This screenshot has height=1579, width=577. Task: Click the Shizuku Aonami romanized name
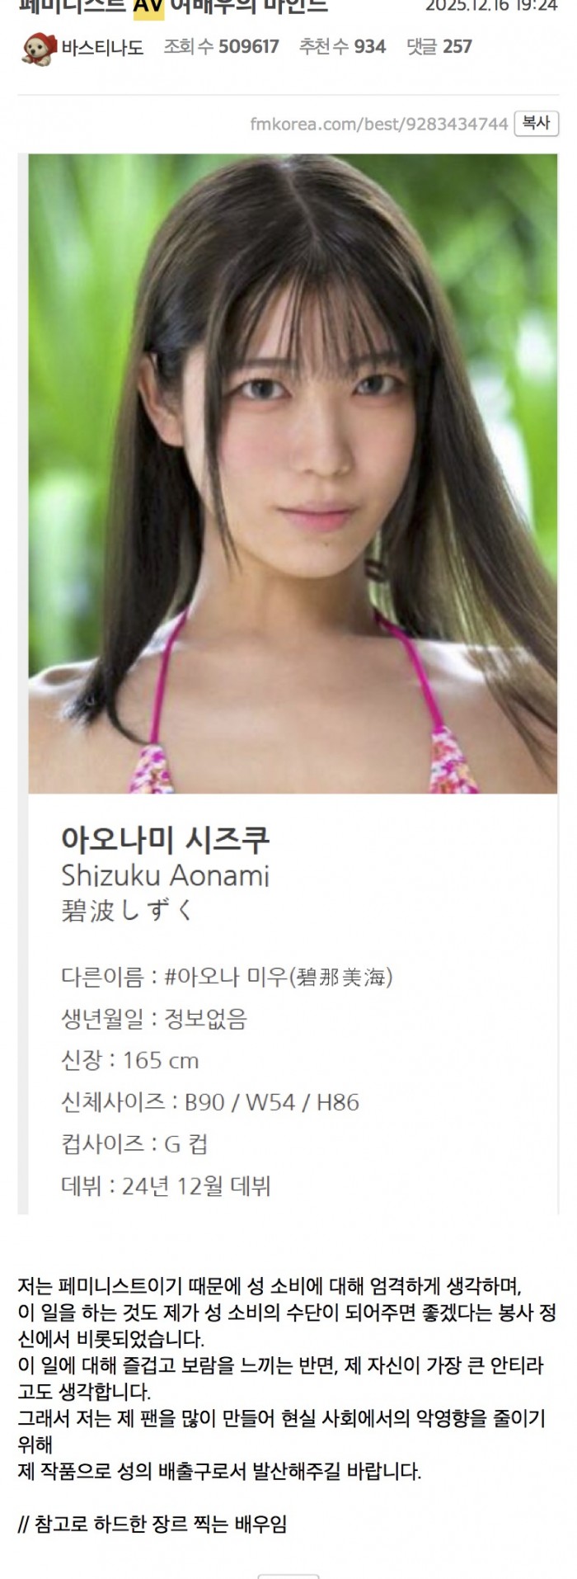click(166, 875)
